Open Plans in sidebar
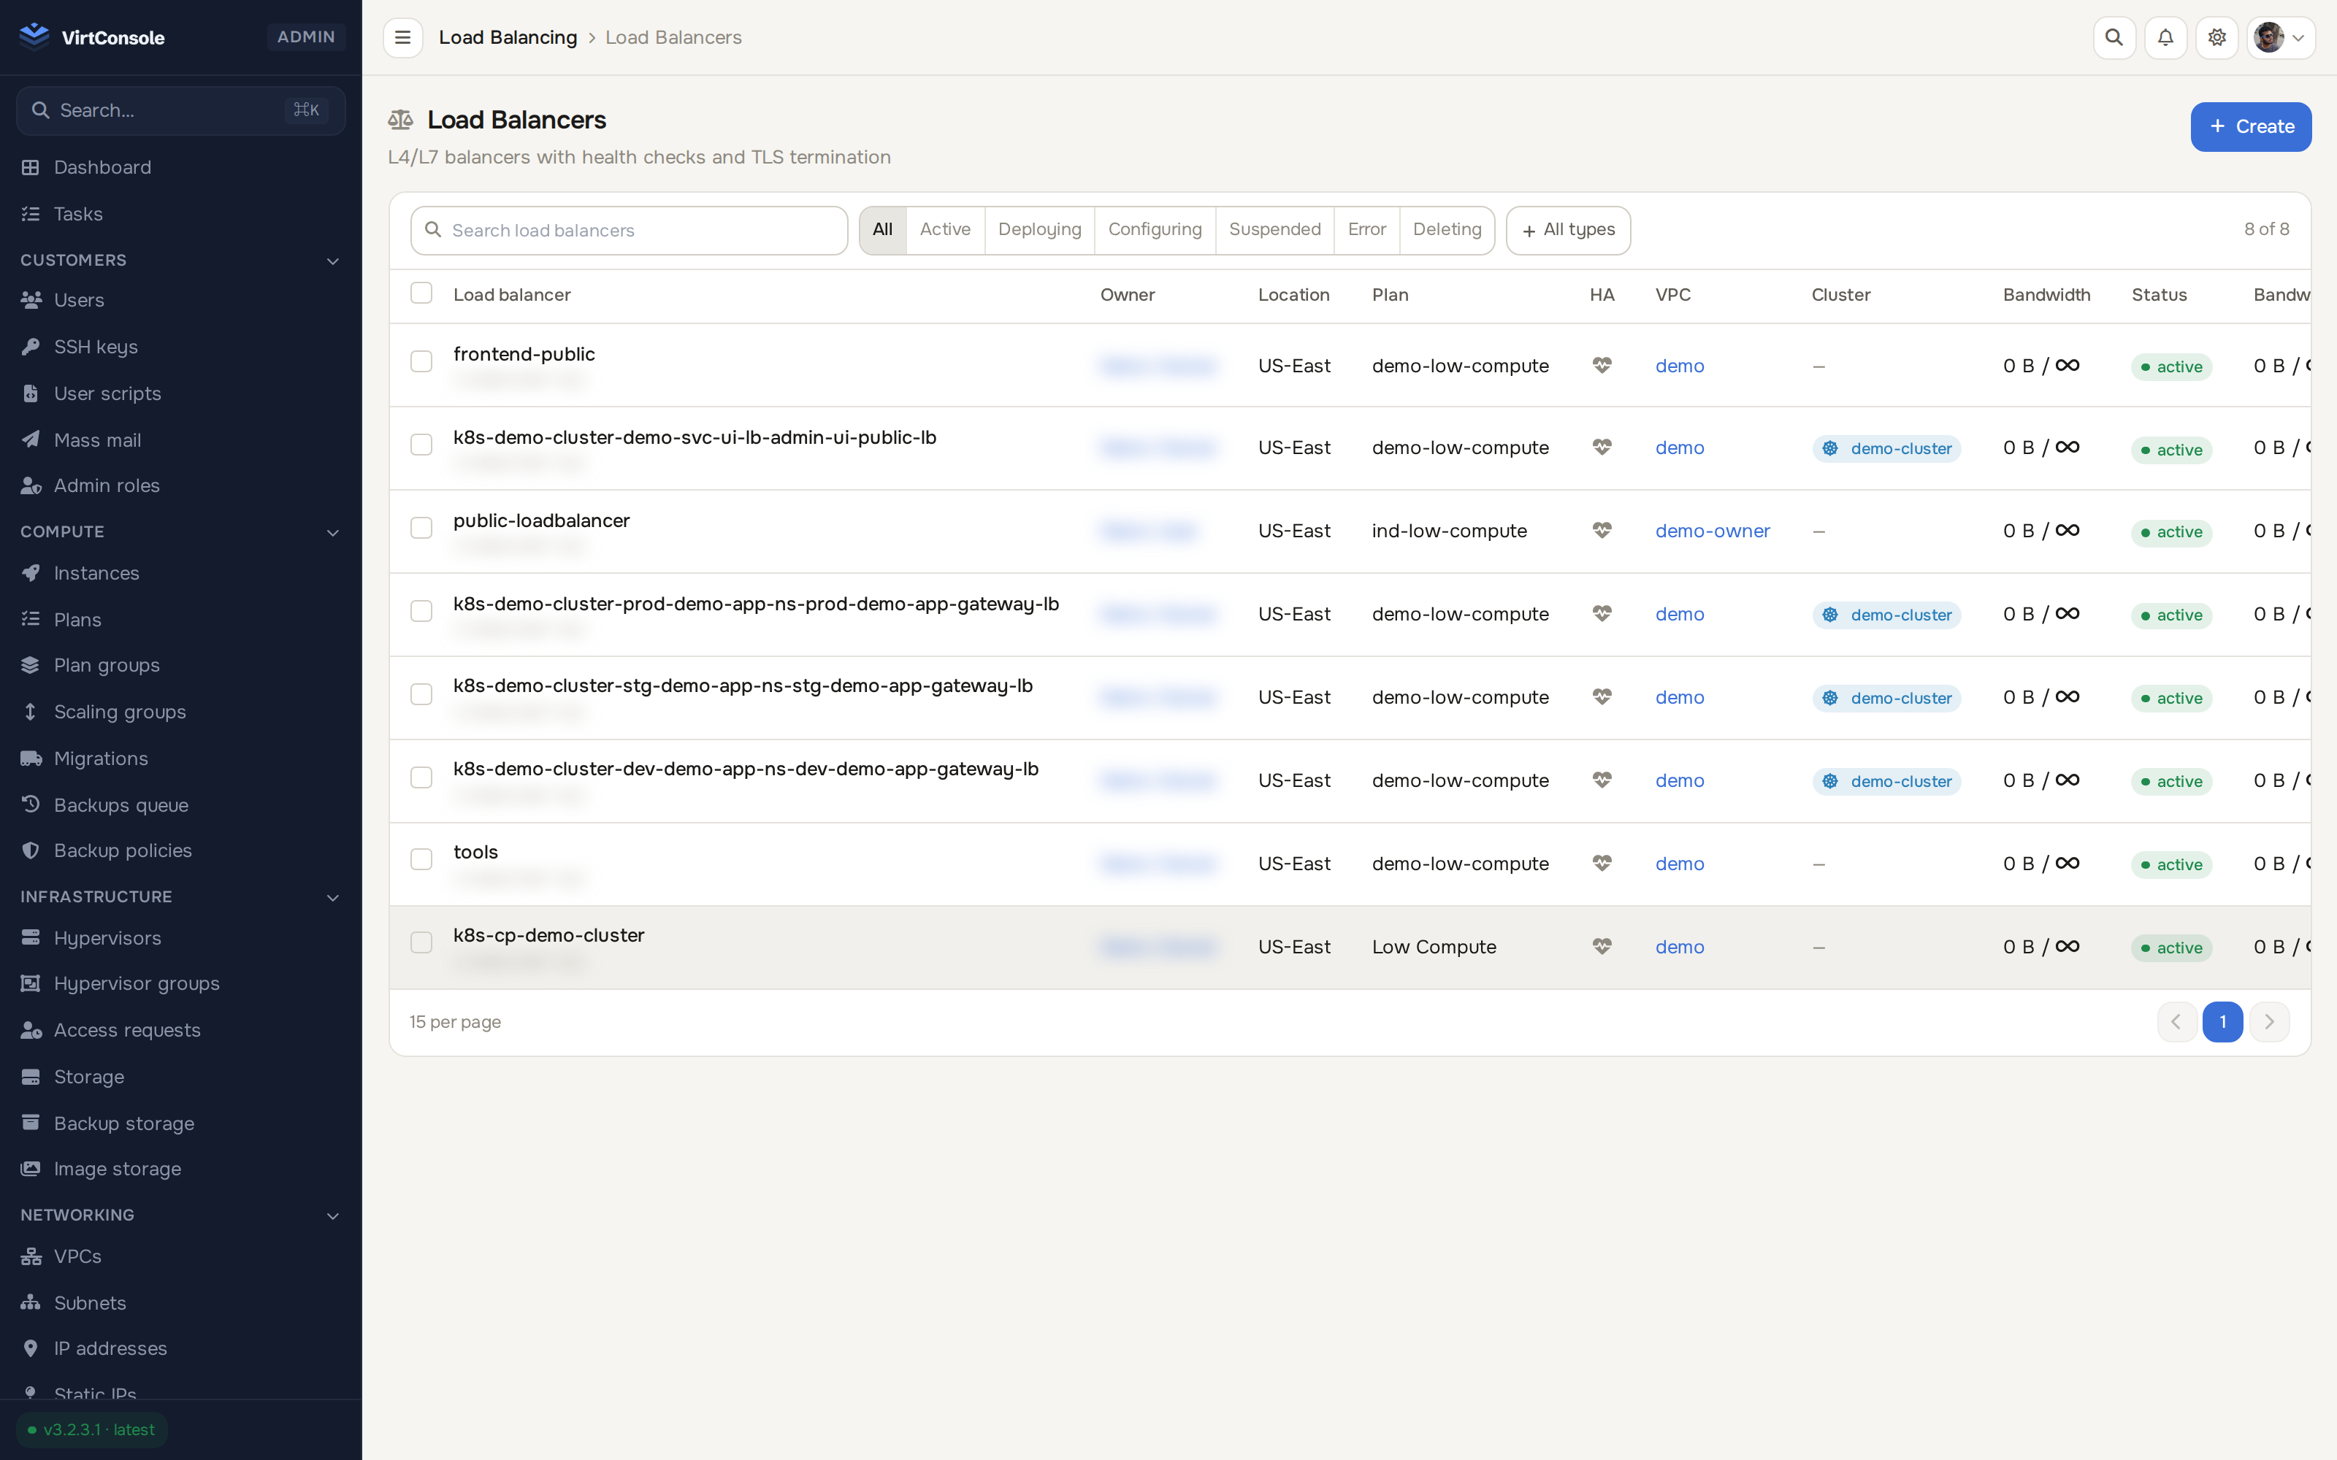 (180, 620)
